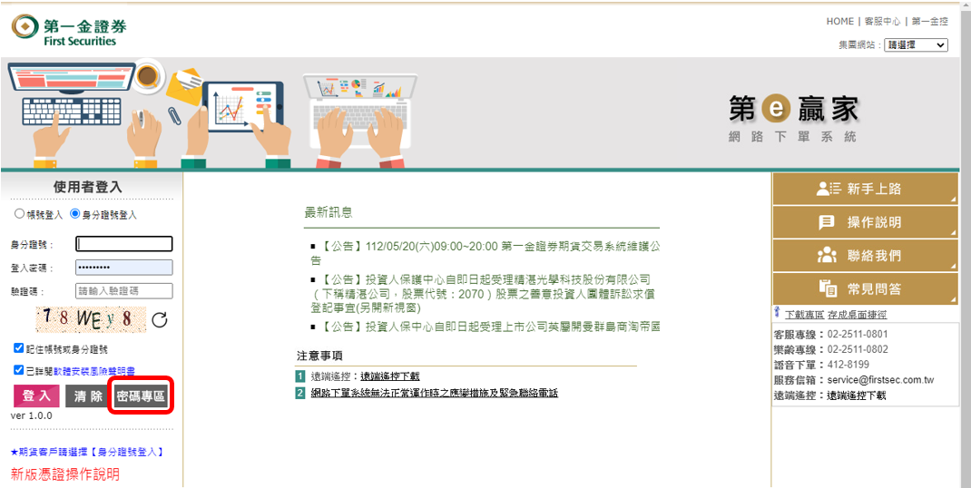Open the 集團網站 dropdown list

(x=916, y=44)
